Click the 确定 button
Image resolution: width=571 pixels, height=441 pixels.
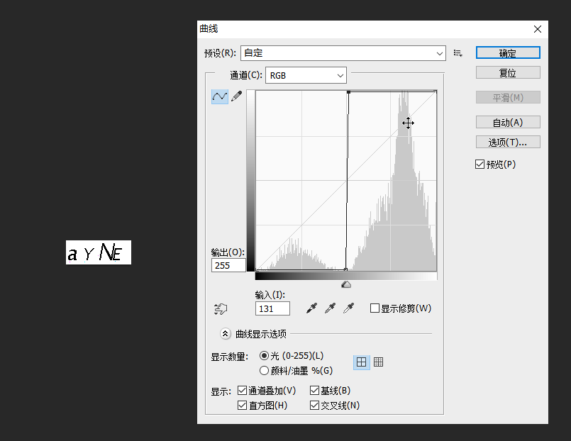507,52
